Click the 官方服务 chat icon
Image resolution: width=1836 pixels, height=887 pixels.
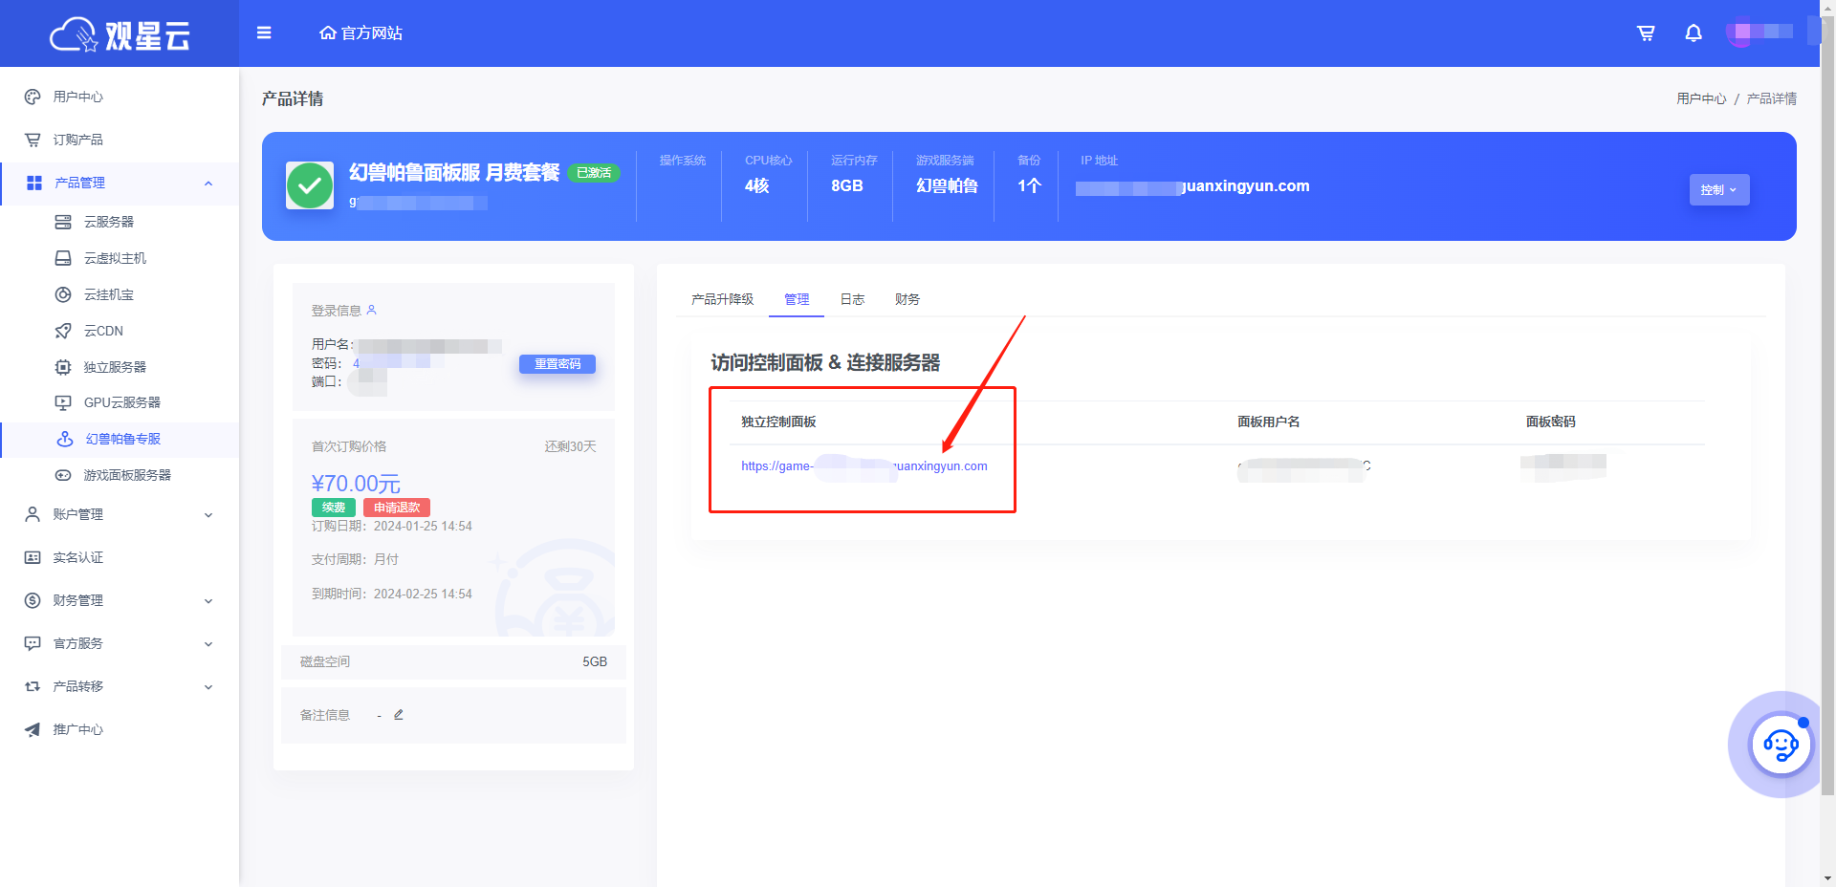tap(33, 643)
